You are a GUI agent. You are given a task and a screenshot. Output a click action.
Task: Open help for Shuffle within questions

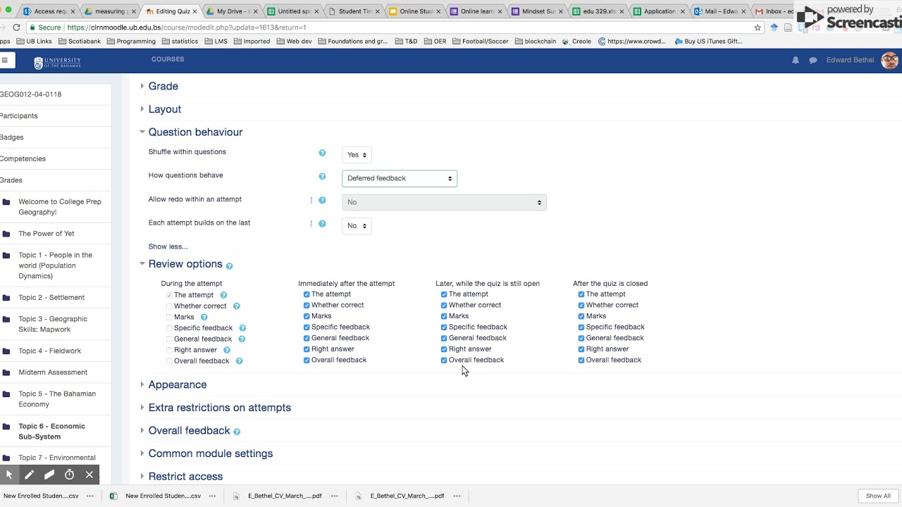pos(322,153)
